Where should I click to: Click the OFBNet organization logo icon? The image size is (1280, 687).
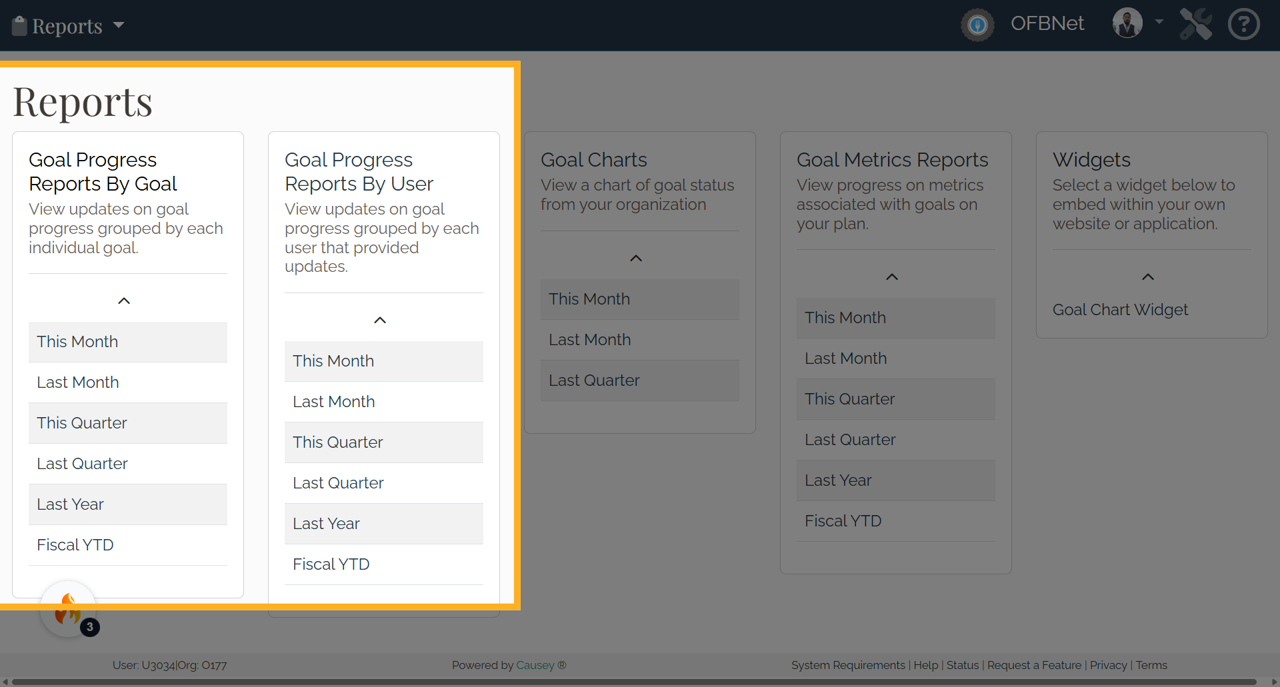(x=977, y=25)
